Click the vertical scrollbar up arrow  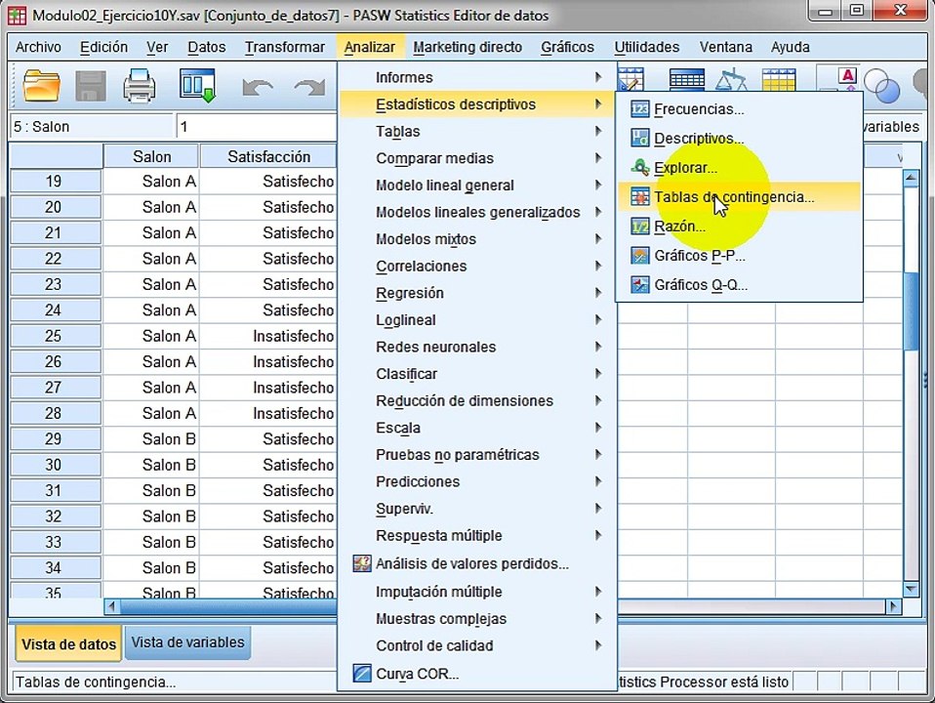(911, 178)
